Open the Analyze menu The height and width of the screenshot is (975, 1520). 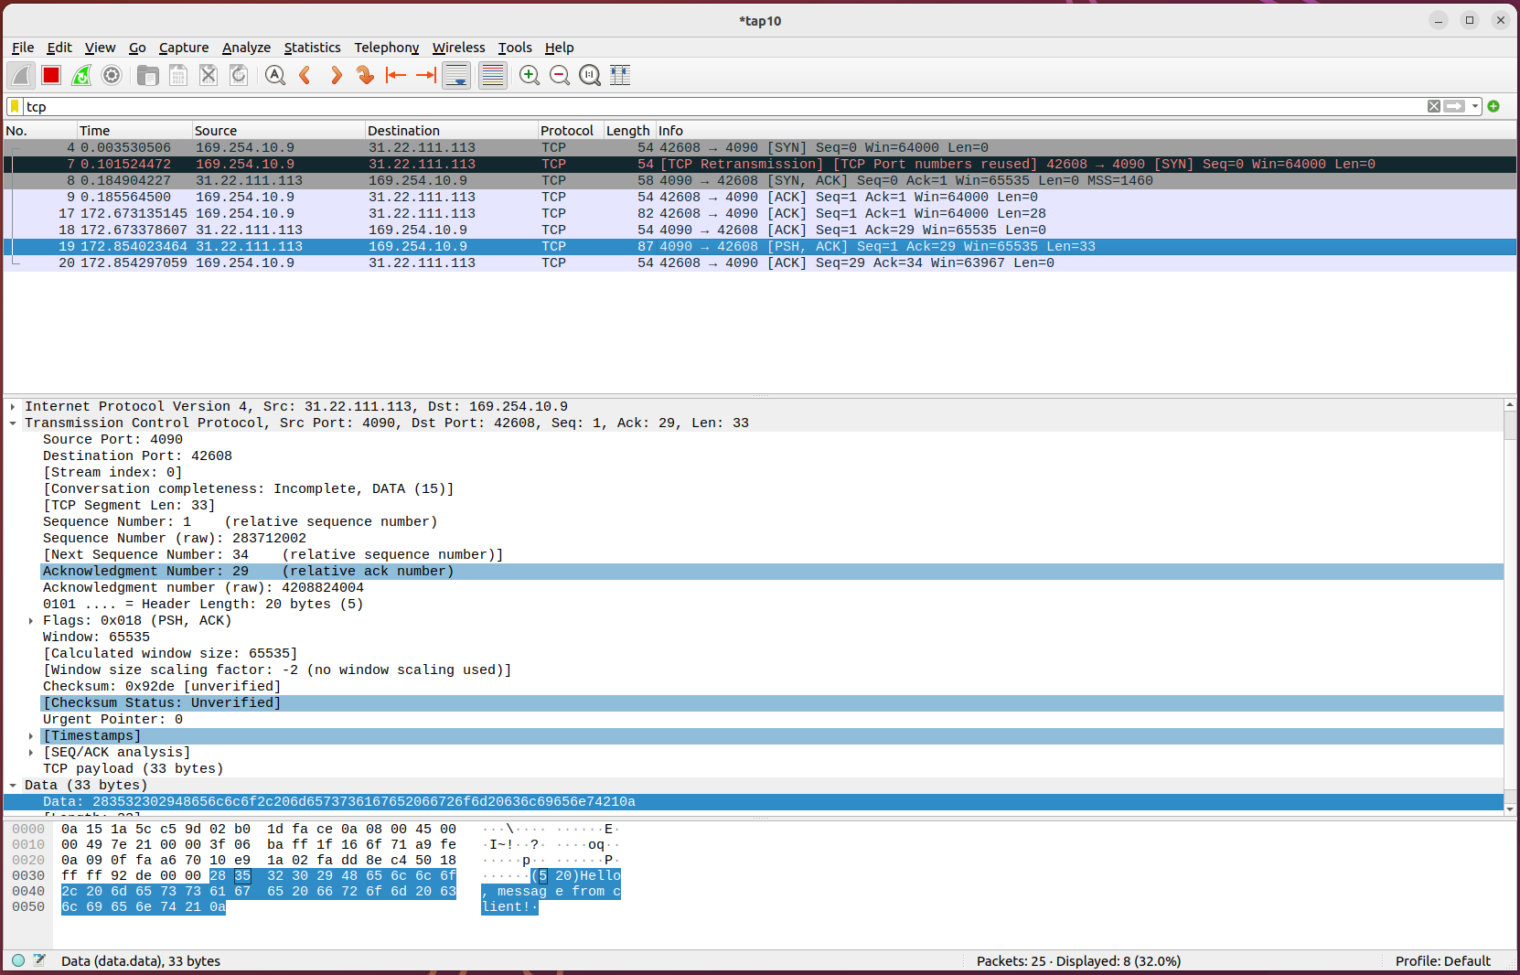pos(246,48)
